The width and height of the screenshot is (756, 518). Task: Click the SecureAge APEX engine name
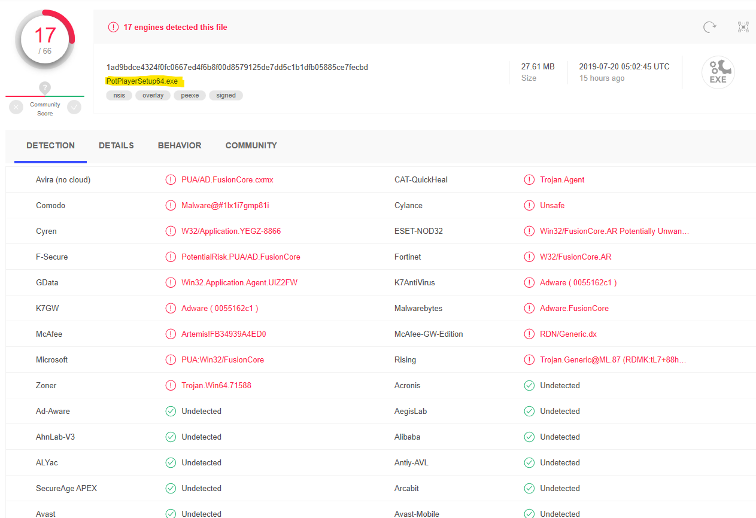(66, 488)
